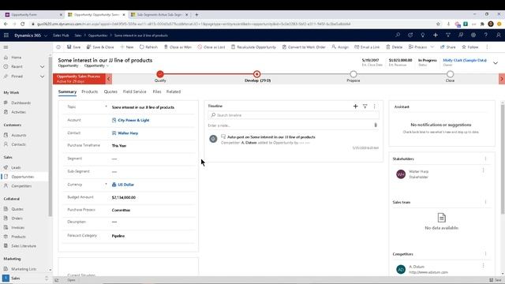
Task: Click Close as Won
Action: point(178,47)
